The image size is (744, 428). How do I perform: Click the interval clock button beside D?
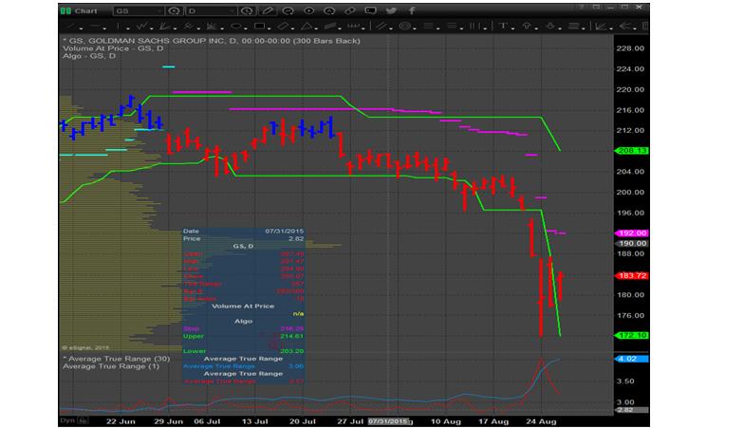pyautogui.click(x=245, y=10)
